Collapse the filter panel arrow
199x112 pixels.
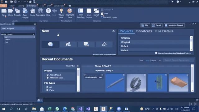77,66
